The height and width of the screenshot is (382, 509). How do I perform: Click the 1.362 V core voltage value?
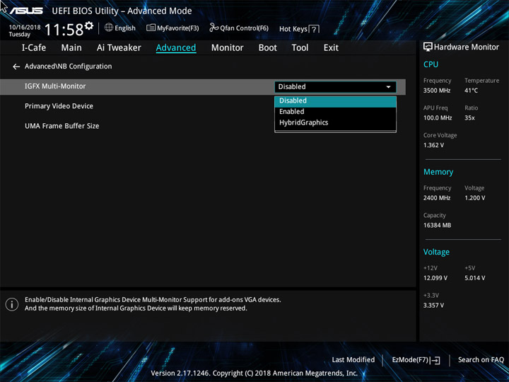433,145
